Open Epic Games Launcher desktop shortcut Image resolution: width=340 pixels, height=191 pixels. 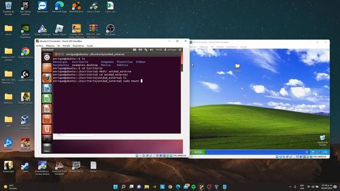tap(25, 8)
